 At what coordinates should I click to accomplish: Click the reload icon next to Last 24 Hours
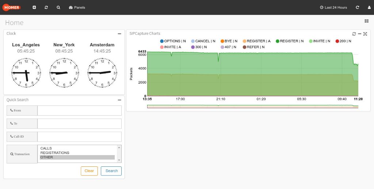(357, 7)
